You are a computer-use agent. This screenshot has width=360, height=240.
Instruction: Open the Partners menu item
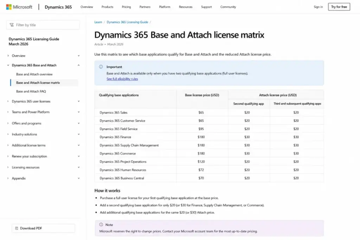(145, 7)
